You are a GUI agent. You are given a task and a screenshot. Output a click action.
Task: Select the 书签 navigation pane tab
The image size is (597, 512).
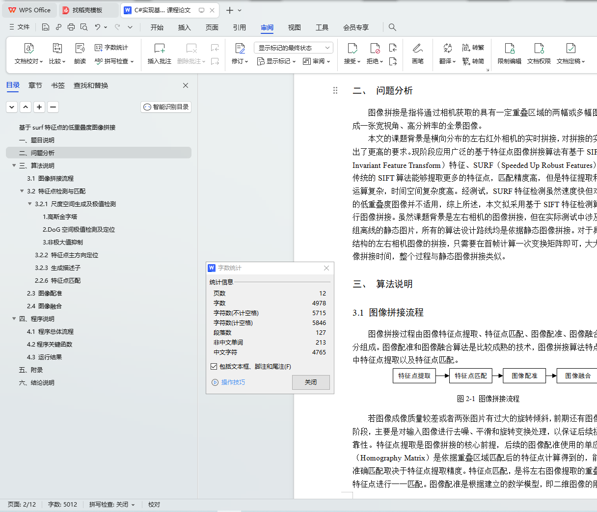[x=58, y=85]
